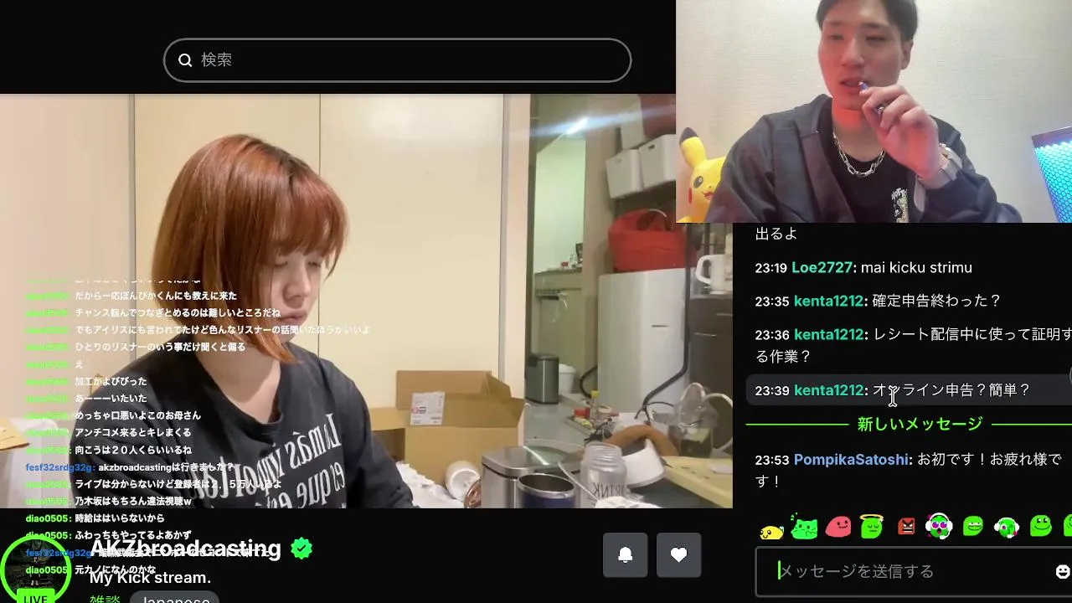Click the magnifier icon in search bar
Image resolution: width=1072 pixels, height=603 pixels.
pos(185,60)
